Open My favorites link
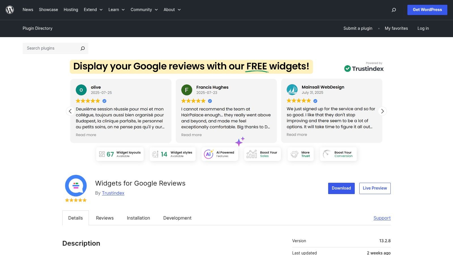Viewport: 453px width, 255px height. coord(396,28)
